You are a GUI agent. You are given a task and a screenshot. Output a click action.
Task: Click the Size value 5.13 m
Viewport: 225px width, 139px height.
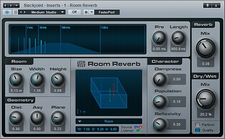[16, 91]
